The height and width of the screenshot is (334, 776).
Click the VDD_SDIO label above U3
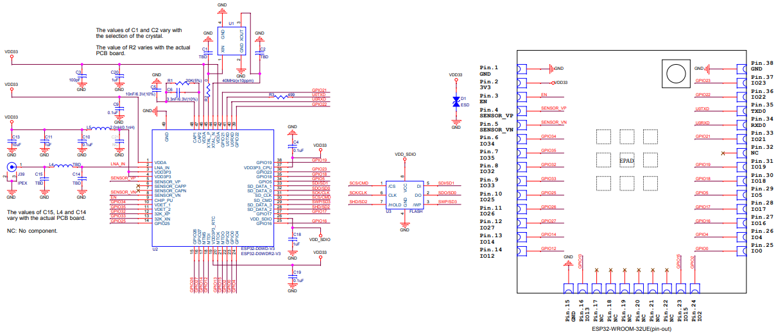click(405, 154)
